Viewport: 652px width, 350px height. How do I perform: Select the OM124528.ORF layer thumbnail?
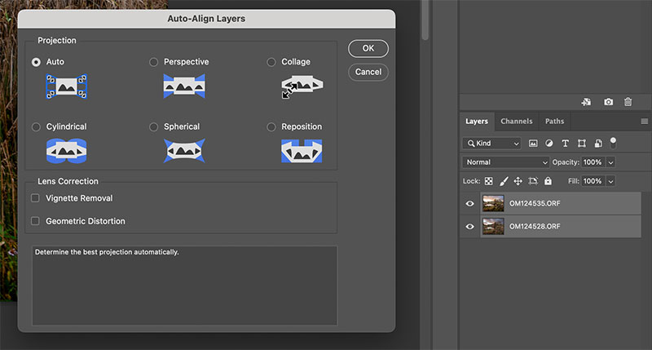tap(493, 226)
